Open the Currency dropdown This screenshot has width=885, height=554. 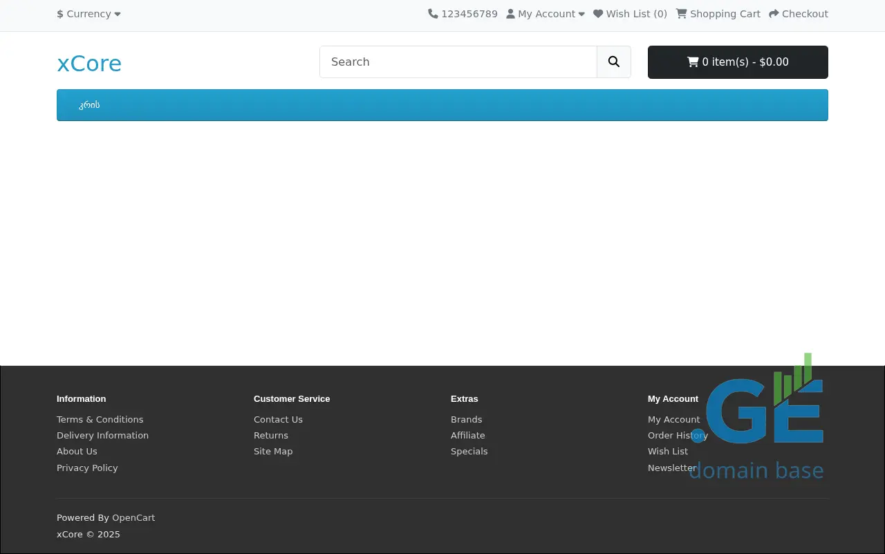(x=88, y=14)
